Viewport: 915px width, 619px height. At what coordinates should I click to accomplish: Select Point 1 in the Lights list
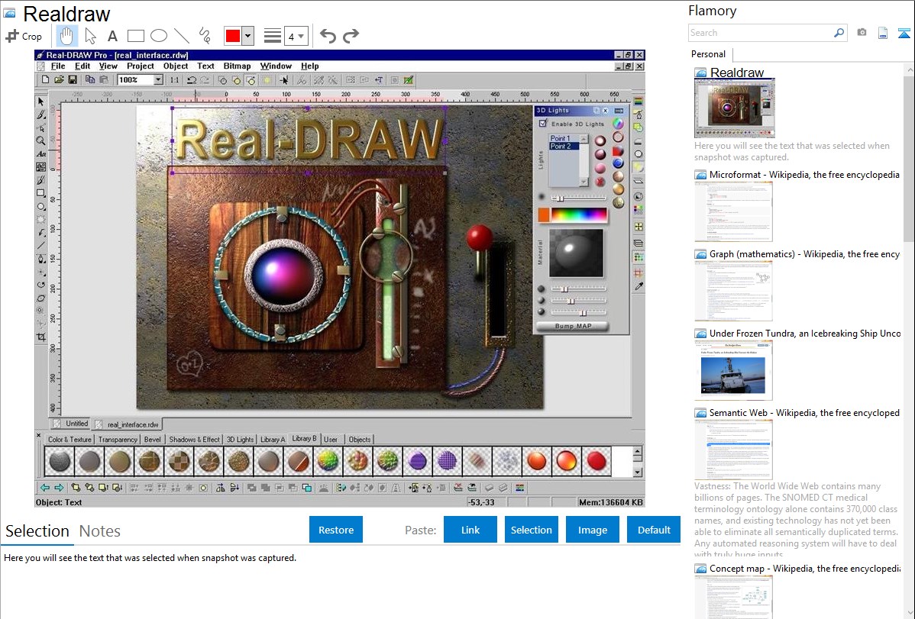pyautogui.click(x=560, y=138)
